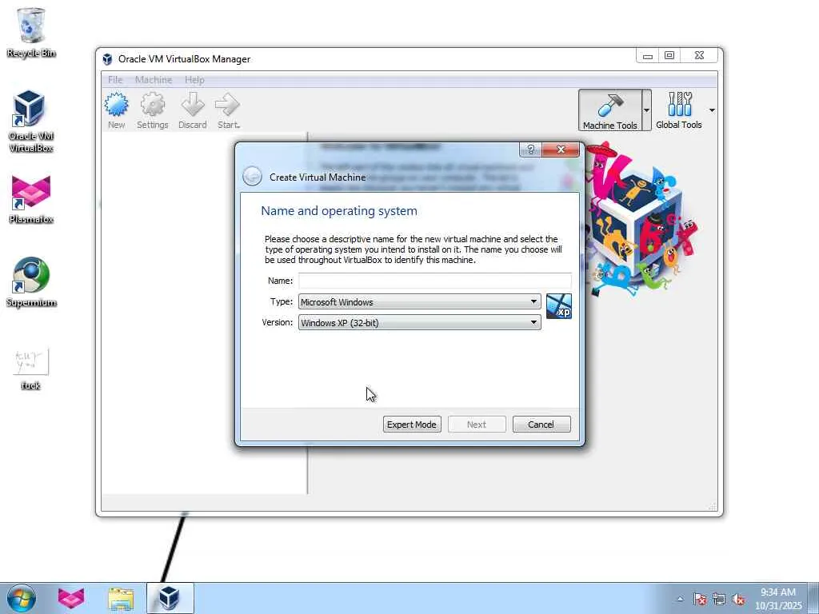This screenshot has width=819, height=614.
Task: Show hidden system tray icons arrow
Action: click(x=680, y=600)
